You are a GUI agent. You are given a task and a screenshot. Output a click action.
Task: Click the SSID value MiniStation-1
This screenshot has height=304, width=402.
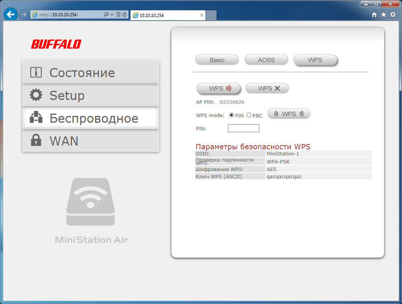click(x=283, y=154)
